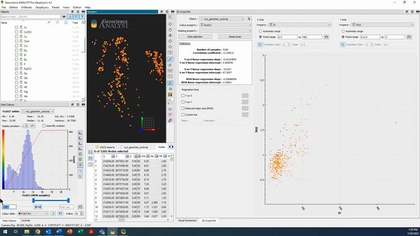This screenshot has width=420, height=236.
Task: Open the Utilities menu
Action: [13, 7]
